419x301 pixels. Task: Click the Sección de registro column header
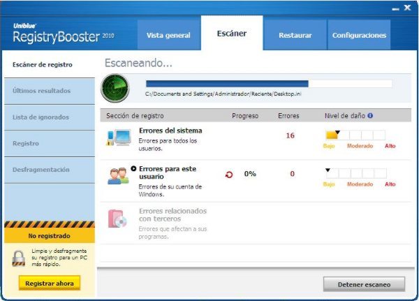135,116
